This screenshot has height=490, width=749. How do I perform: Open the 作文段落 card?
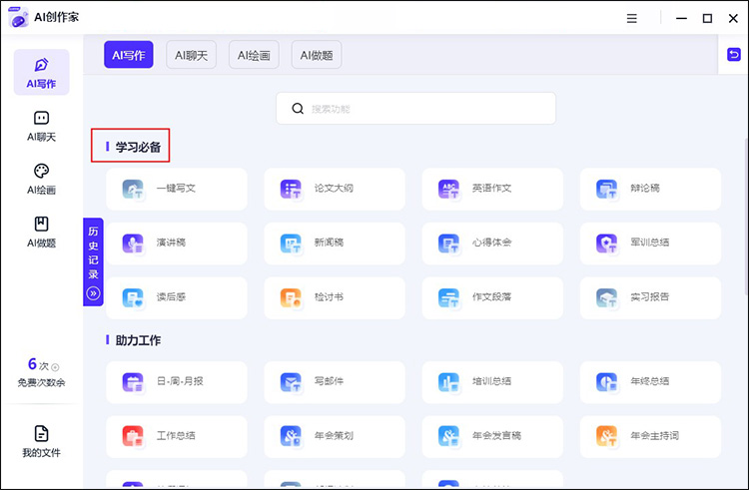(x=492, y=297)
